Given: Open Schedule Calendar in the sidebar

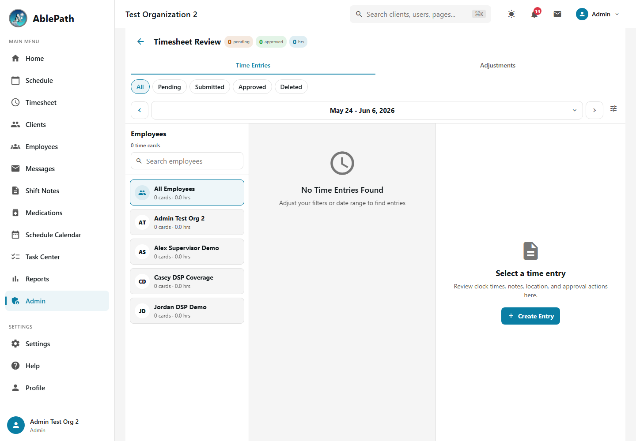Looking at the screenshot, I should click(57, 235).
